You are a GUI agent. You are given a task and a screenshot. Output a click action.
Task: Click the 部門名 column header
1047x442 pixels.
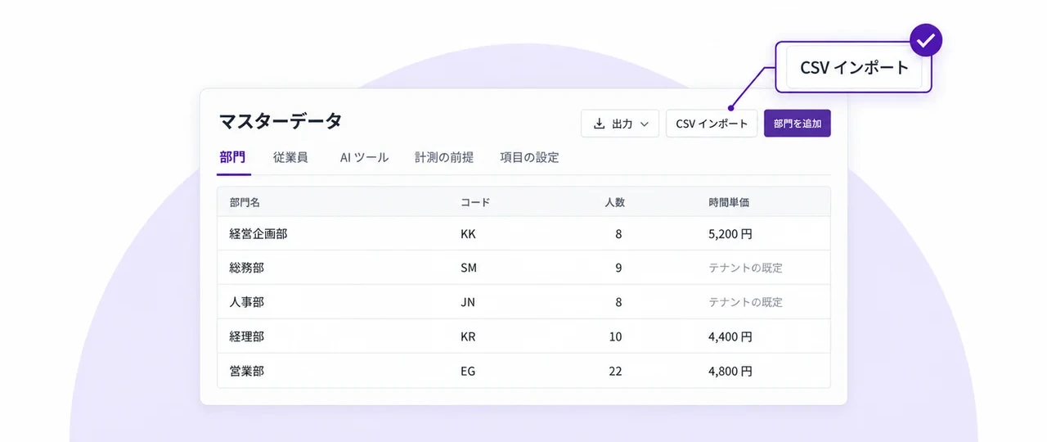tap(245, 202)
